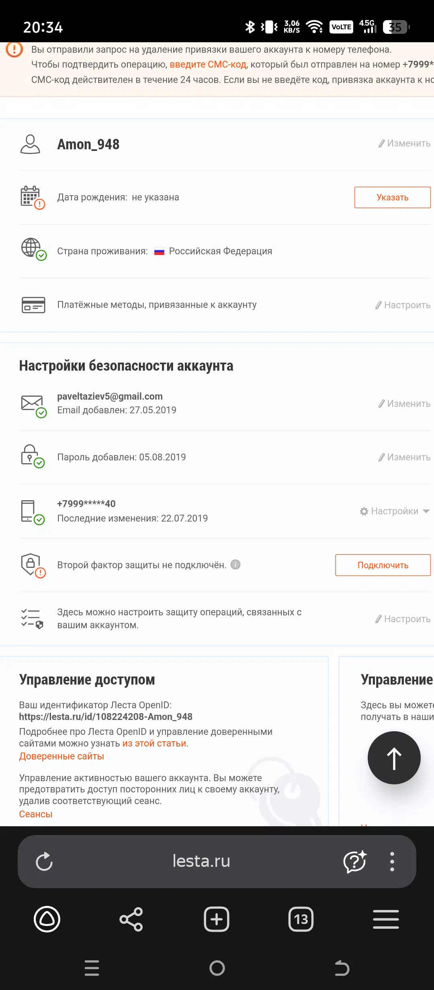Tap the AI question chat bubble icon
This screenshot has width=434, height=990.
click(355, 862)
